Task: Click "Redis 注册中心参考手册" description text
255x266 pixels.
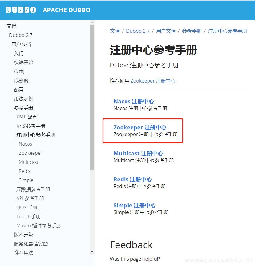Action: coord(139,186)
